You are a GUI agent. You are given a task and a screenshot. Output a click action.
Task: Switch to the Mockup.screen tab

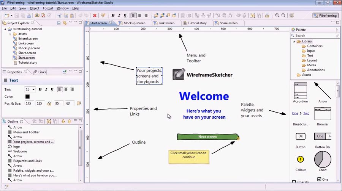(135, 23)
